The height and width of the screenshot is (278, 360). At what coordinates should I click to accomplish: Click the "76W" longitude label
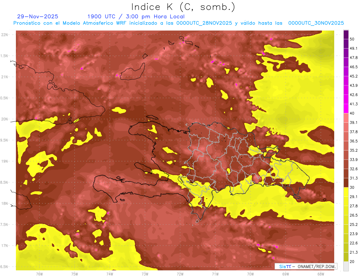[x=39, y=274]
